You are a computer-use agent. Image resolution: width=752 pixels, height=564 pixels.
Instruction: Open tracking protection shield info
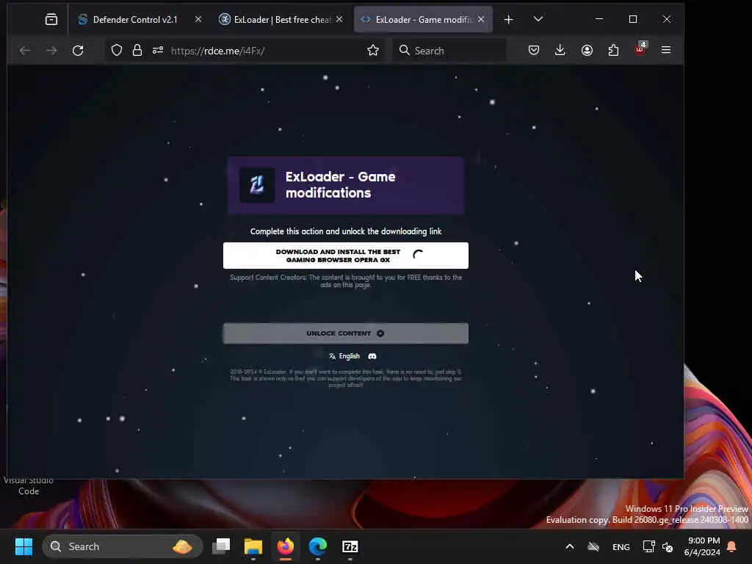117,51
